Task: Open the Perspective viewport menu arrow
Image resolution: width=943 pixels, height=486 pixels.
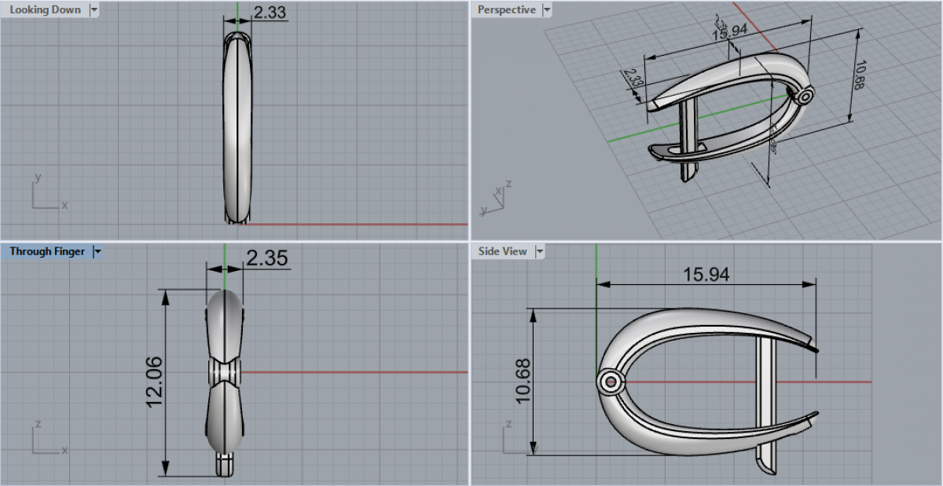Action: [547, 9]
